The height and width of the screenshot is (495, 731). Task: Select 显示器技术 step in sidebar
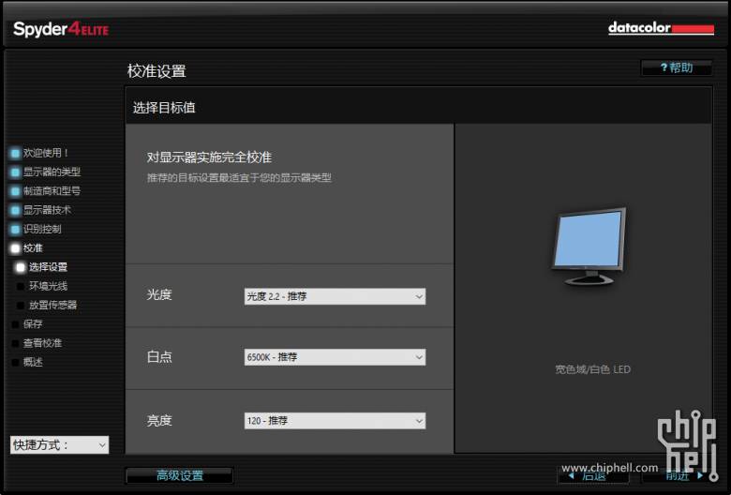[x=47, y=210]
